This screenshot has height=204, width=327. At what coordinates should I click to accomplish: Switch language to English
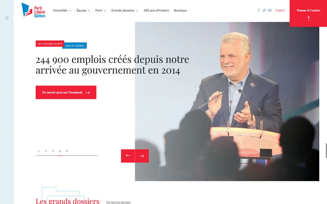click(x=280, y=10)
